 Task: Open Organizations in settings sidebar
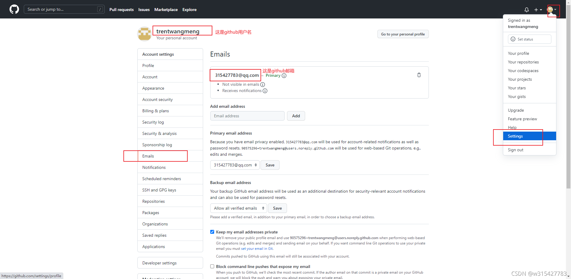click(170, 224)
